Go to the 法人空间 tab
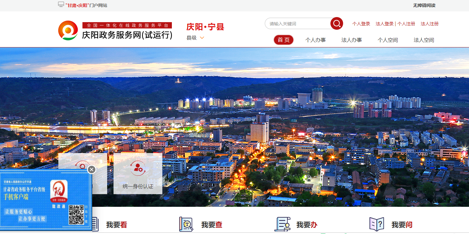The image size is (469, 234). [424, 40]
